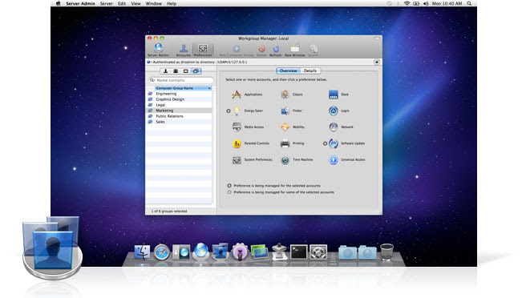Open System Preferences gear in Dock

(x=318, y=252)
